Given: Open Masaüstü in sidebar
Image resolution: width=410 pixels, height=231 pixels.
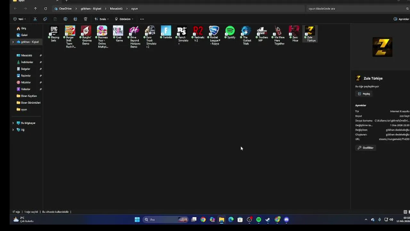Looking at the screenshot, I should [27, 56].
